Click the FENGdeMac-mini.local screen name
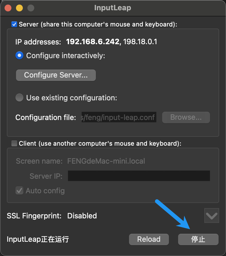 point(106,161)
